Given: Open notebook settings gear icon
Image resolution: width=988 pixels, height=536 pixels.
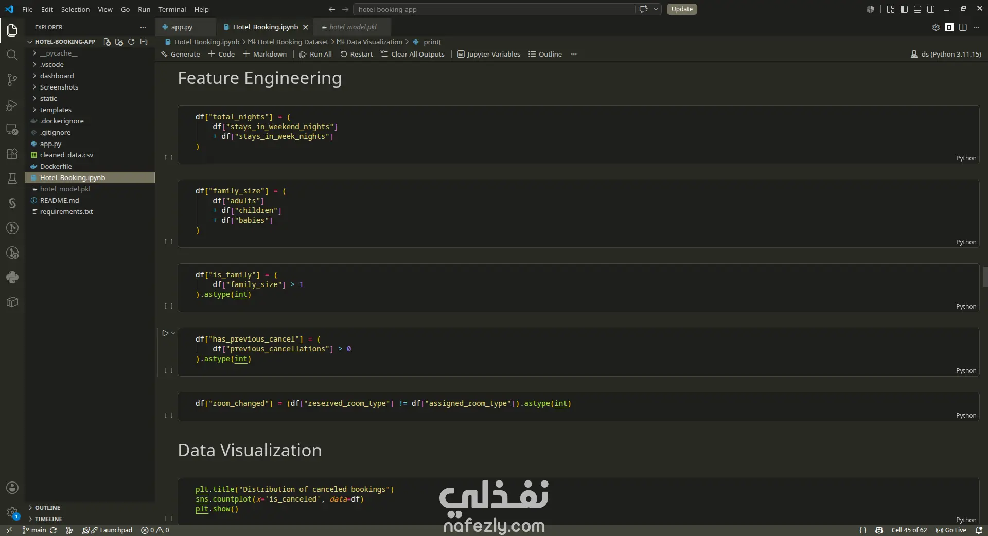Looking at the screenshot, I should 936,27.
